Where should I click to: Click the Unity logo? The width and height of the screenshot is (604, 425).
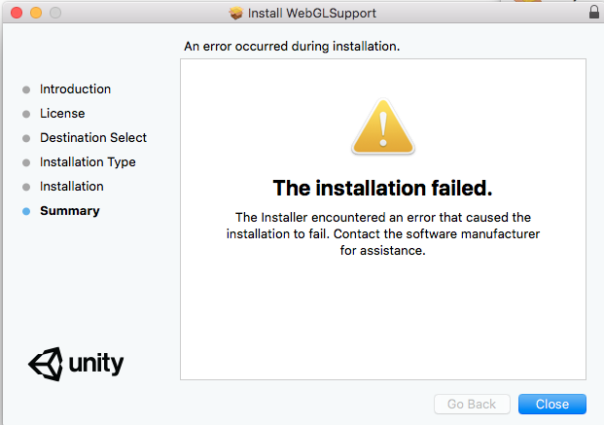click(76, 365)
